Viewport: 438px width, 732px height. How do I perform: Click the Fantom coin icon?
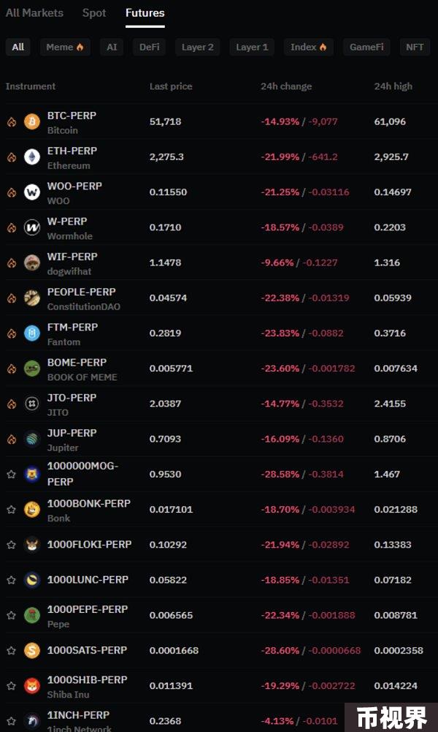32,333
